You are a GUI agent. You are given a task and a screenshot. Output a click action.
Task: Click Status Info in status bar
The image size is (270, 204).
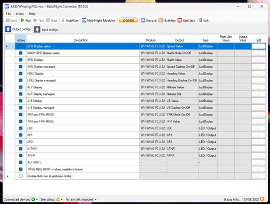pyautogui.click(x=232, y=199)
